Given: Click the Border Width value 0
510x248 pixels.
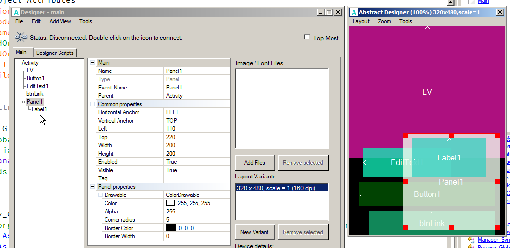Looking at the screenshot, I should [x=196, y=236].
